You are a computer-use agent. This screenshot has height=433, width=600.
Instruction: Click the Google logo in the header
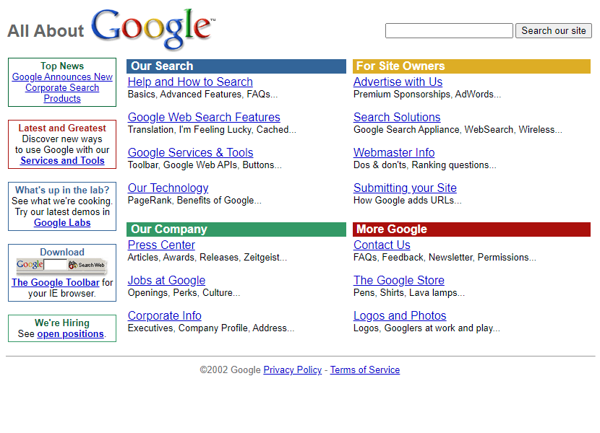tap(153, 29)
